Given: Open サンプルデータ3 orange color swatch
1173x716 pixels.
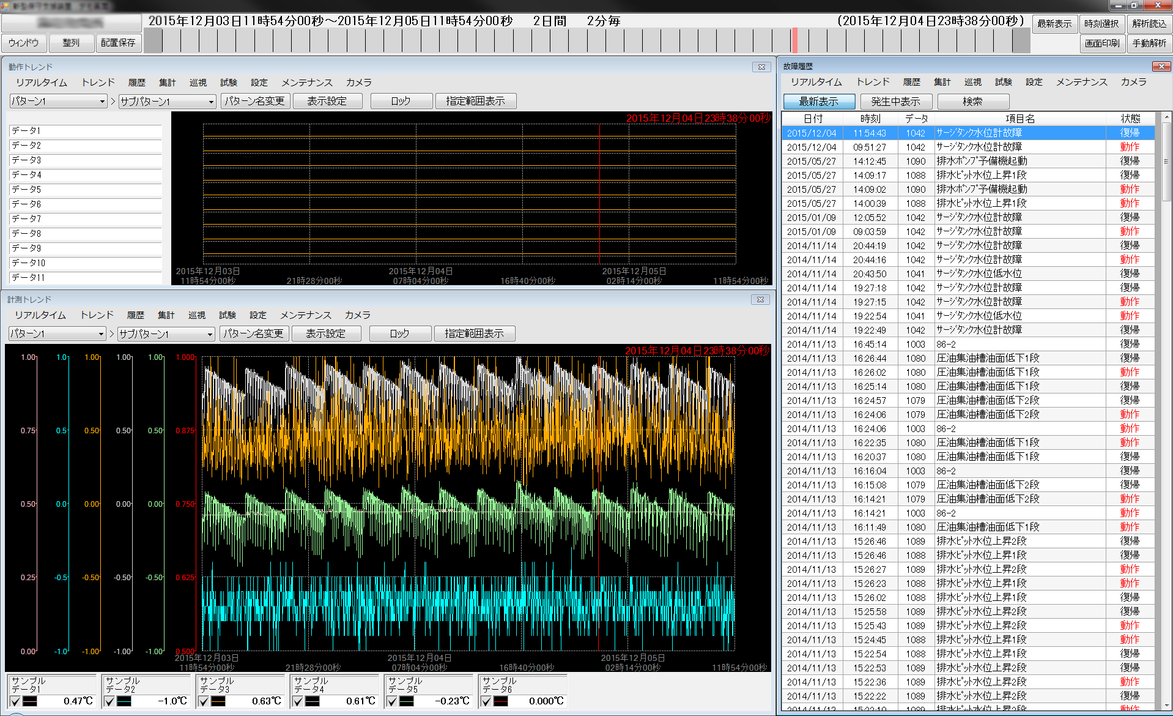Looking at the screenshot, I should (x=218, y=701).
